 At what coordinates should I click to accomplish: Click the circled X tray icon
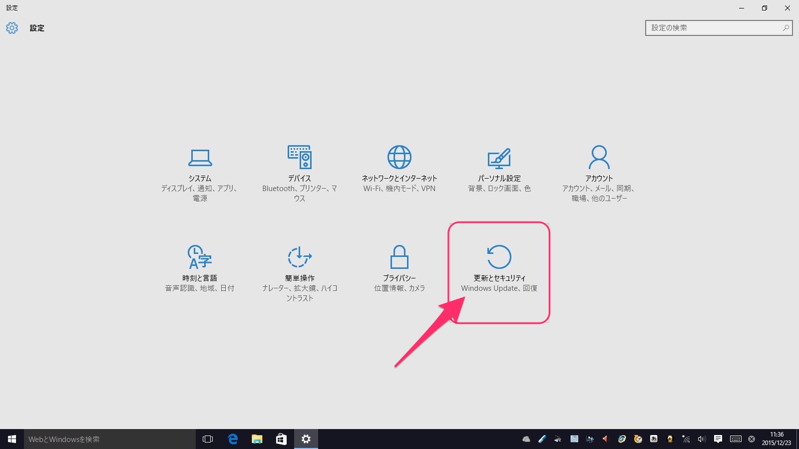pos(752,439)
